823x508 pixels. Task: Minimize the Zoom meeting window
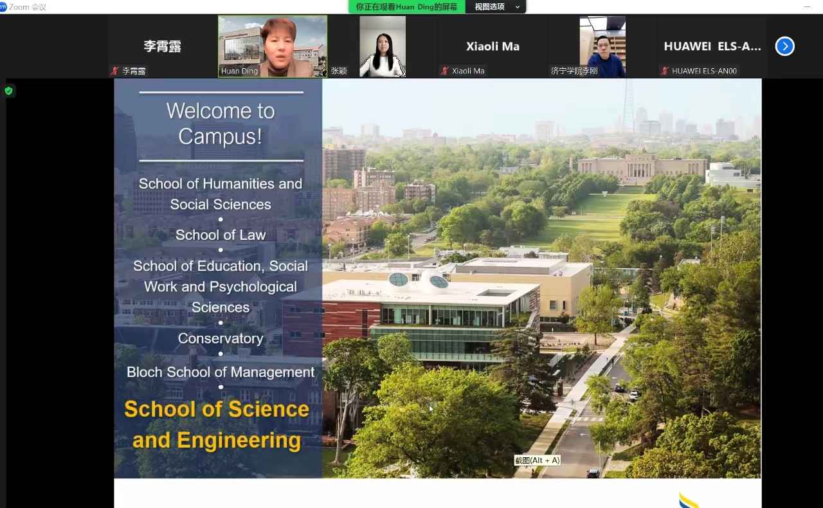tap(808, 6)
